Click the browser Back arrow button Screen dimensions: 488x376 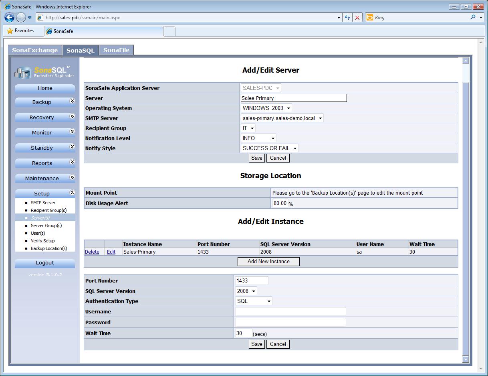(10, 17)
